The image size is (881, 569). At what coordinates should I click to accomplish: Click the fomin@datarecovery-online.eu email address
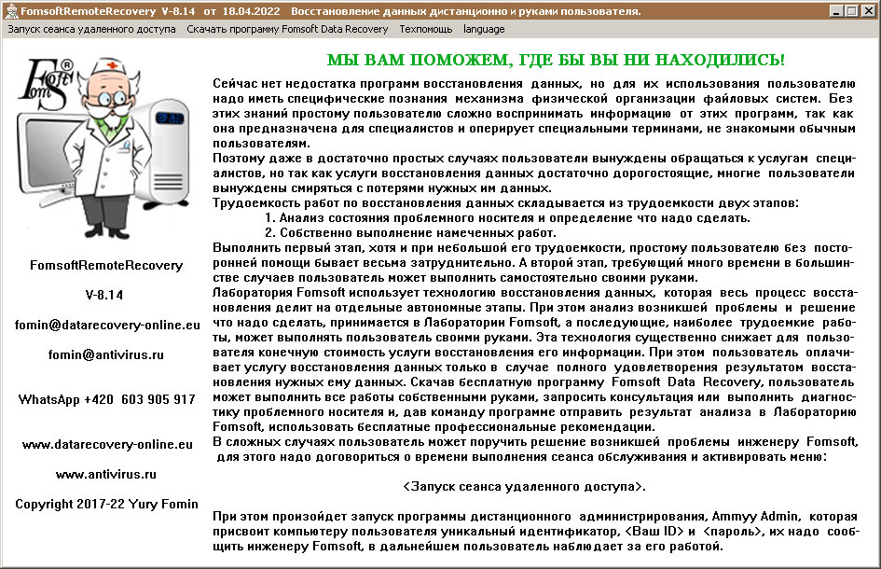105,324
